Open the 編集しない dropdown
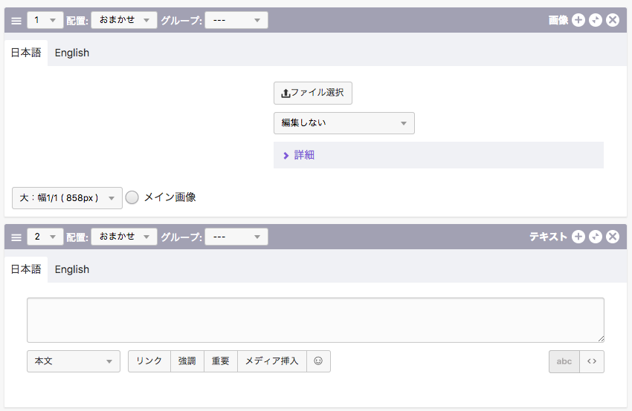The height and width of the screenshot is (411, 632). [344, 123]
